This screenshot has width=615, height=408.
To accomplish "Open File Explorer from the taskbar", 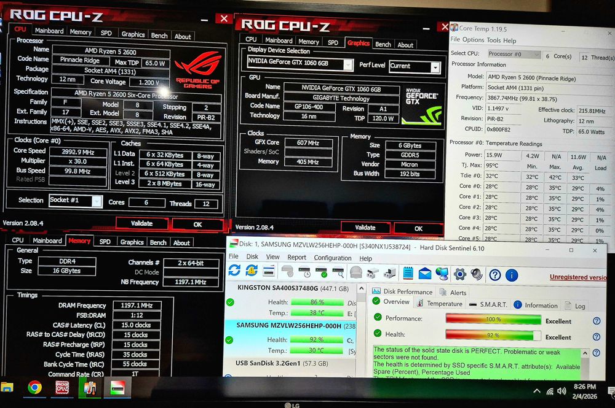I will click(7, 387).
